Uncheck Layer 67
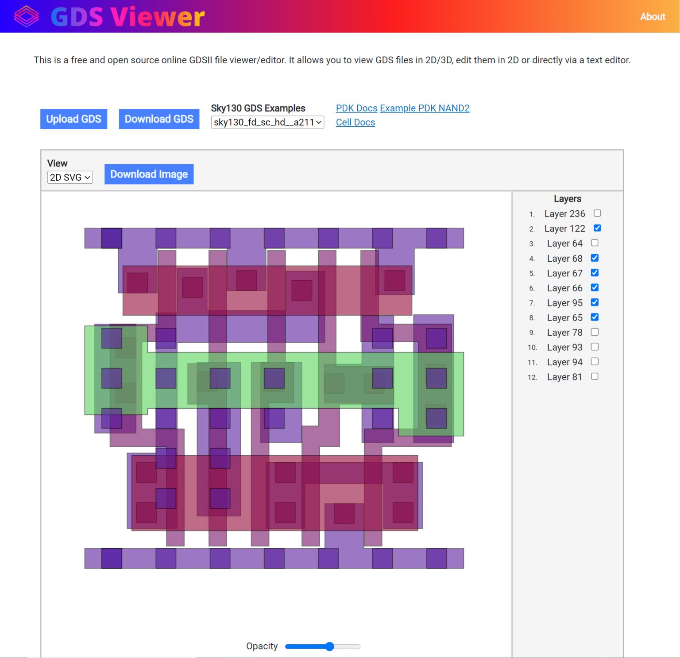 595,273
